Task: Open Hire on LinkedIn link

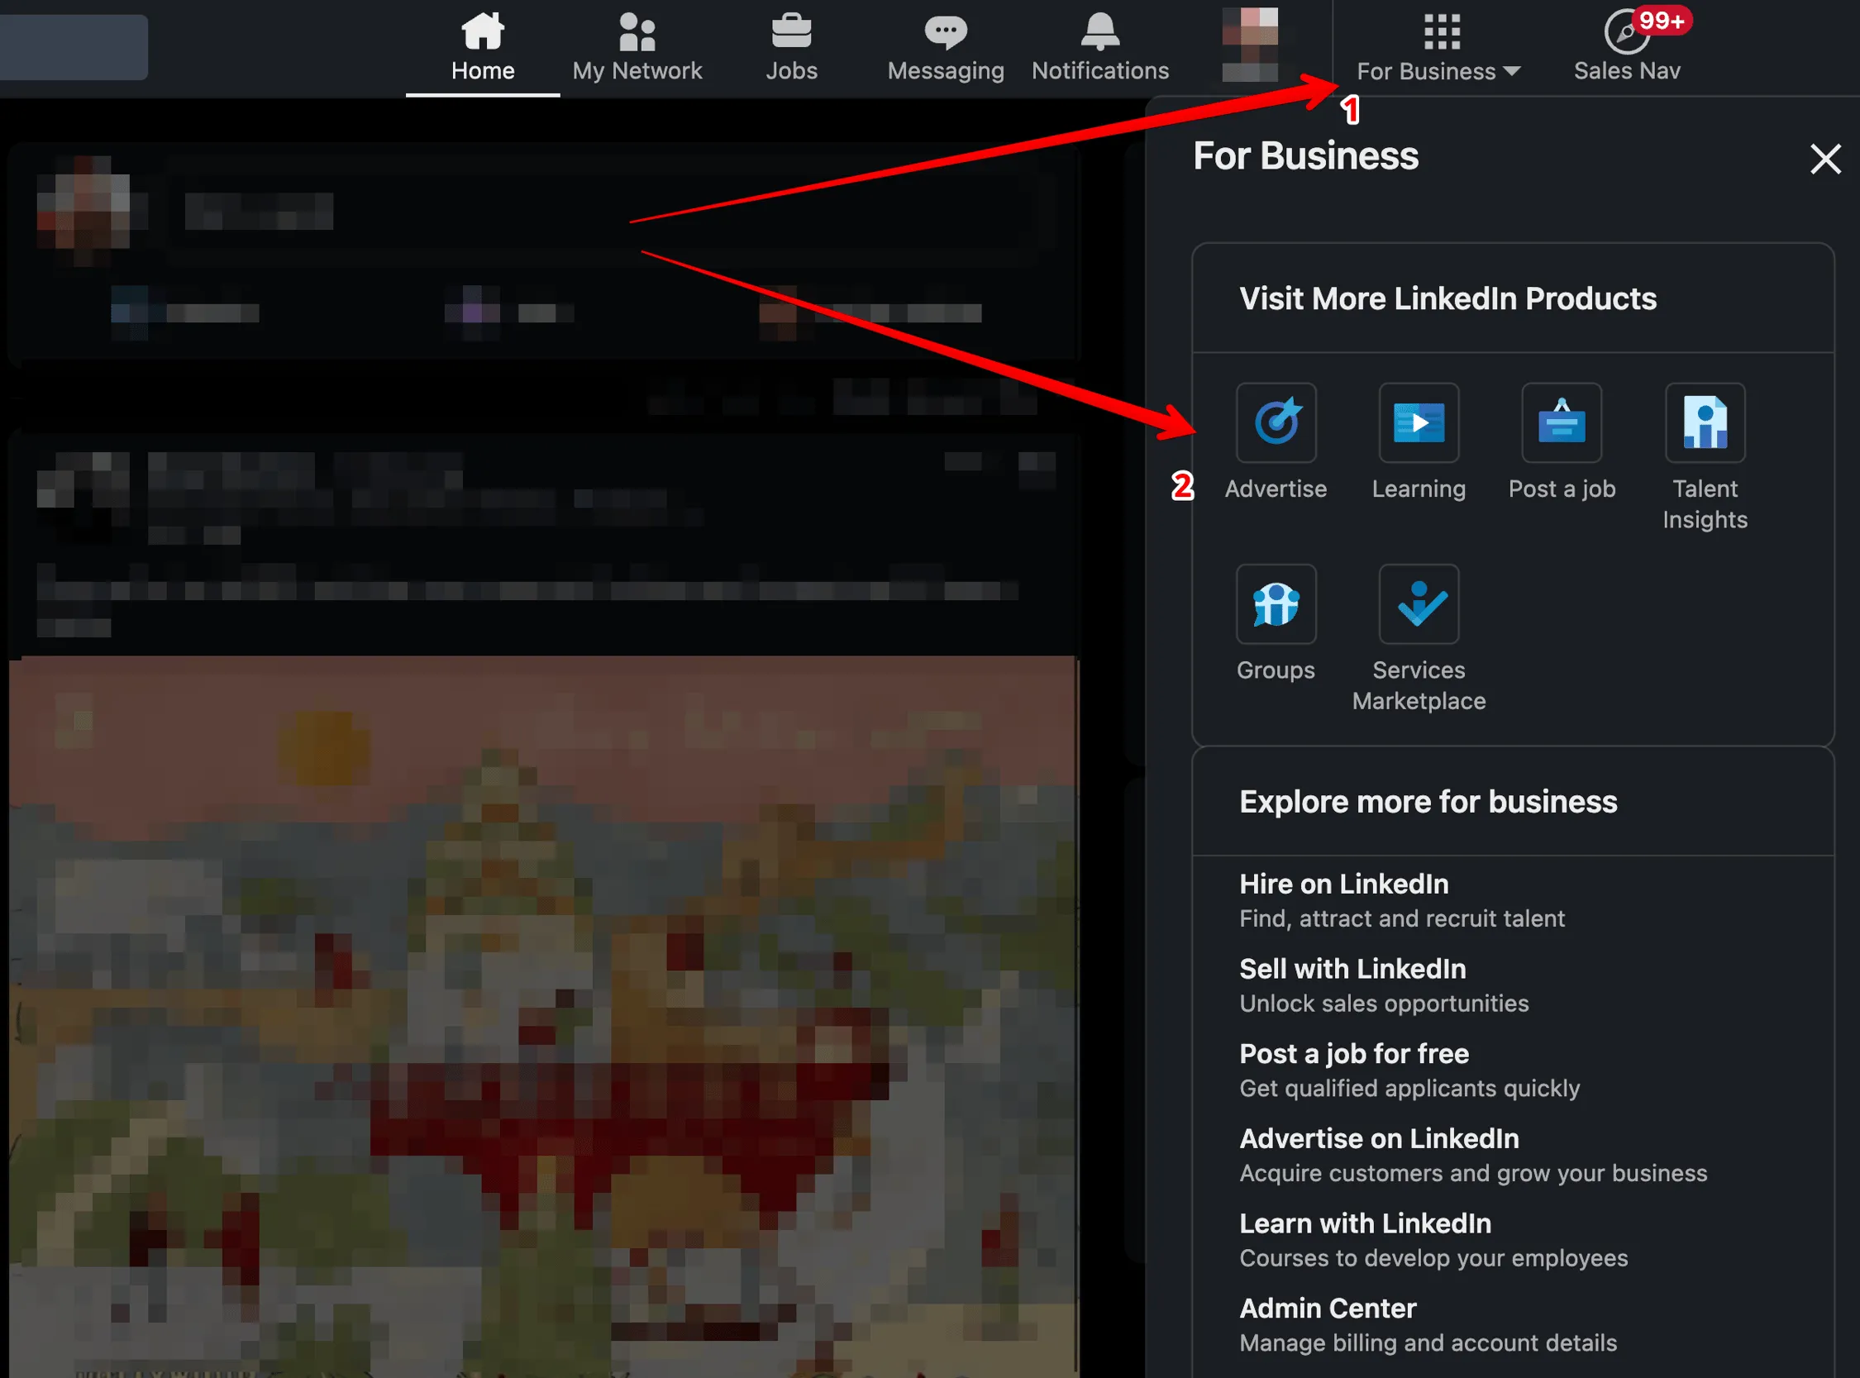Action: pos(1343,884)
